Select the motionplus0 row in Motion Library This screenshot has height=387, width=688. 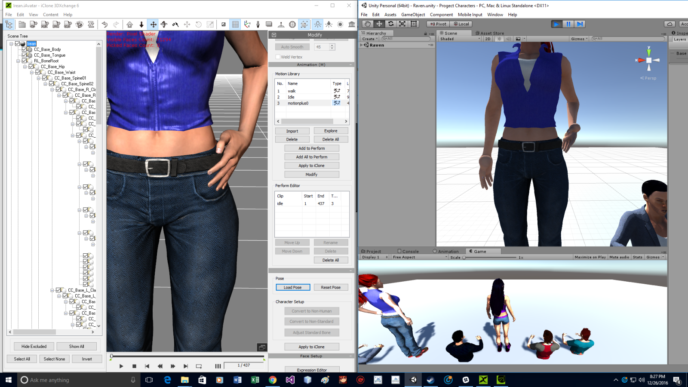click(x=312, y=103)
